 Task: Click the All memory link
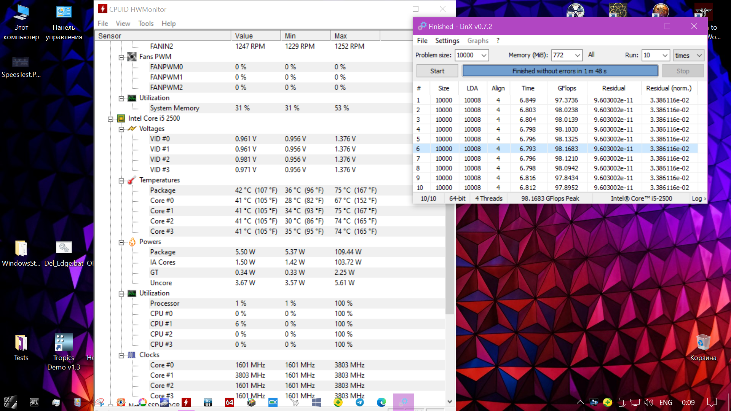coord(591,55)
